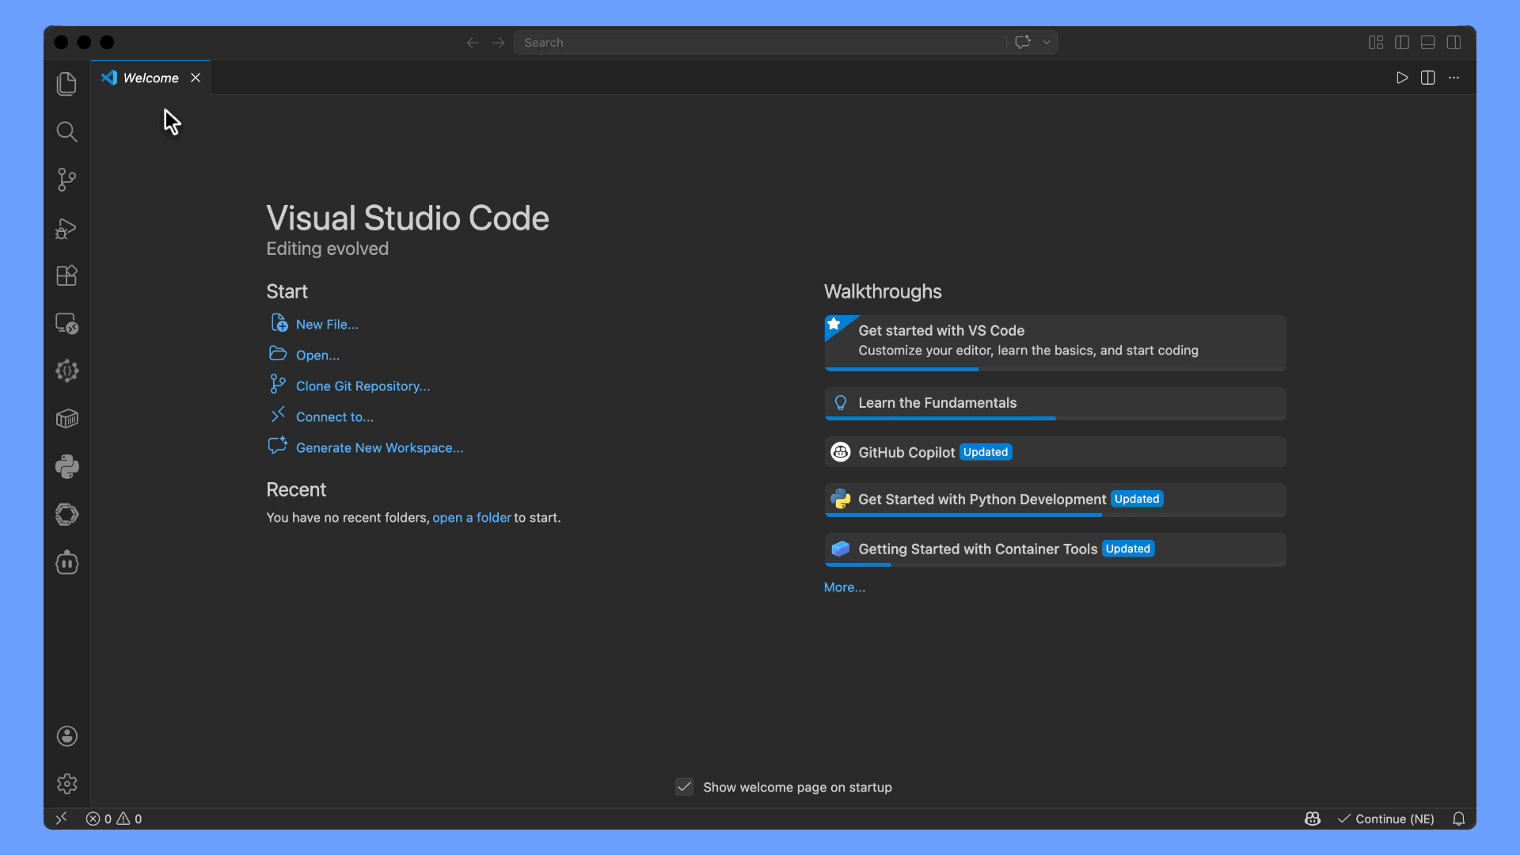Viewport: 1520px width, 855px height.
Task: Open the Search view in the activity bar
Action: [66, 131]
